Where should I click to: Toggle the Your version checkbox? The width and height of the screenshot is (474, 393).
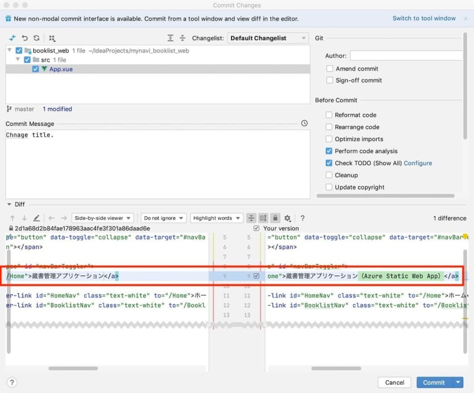pos(257,229)
